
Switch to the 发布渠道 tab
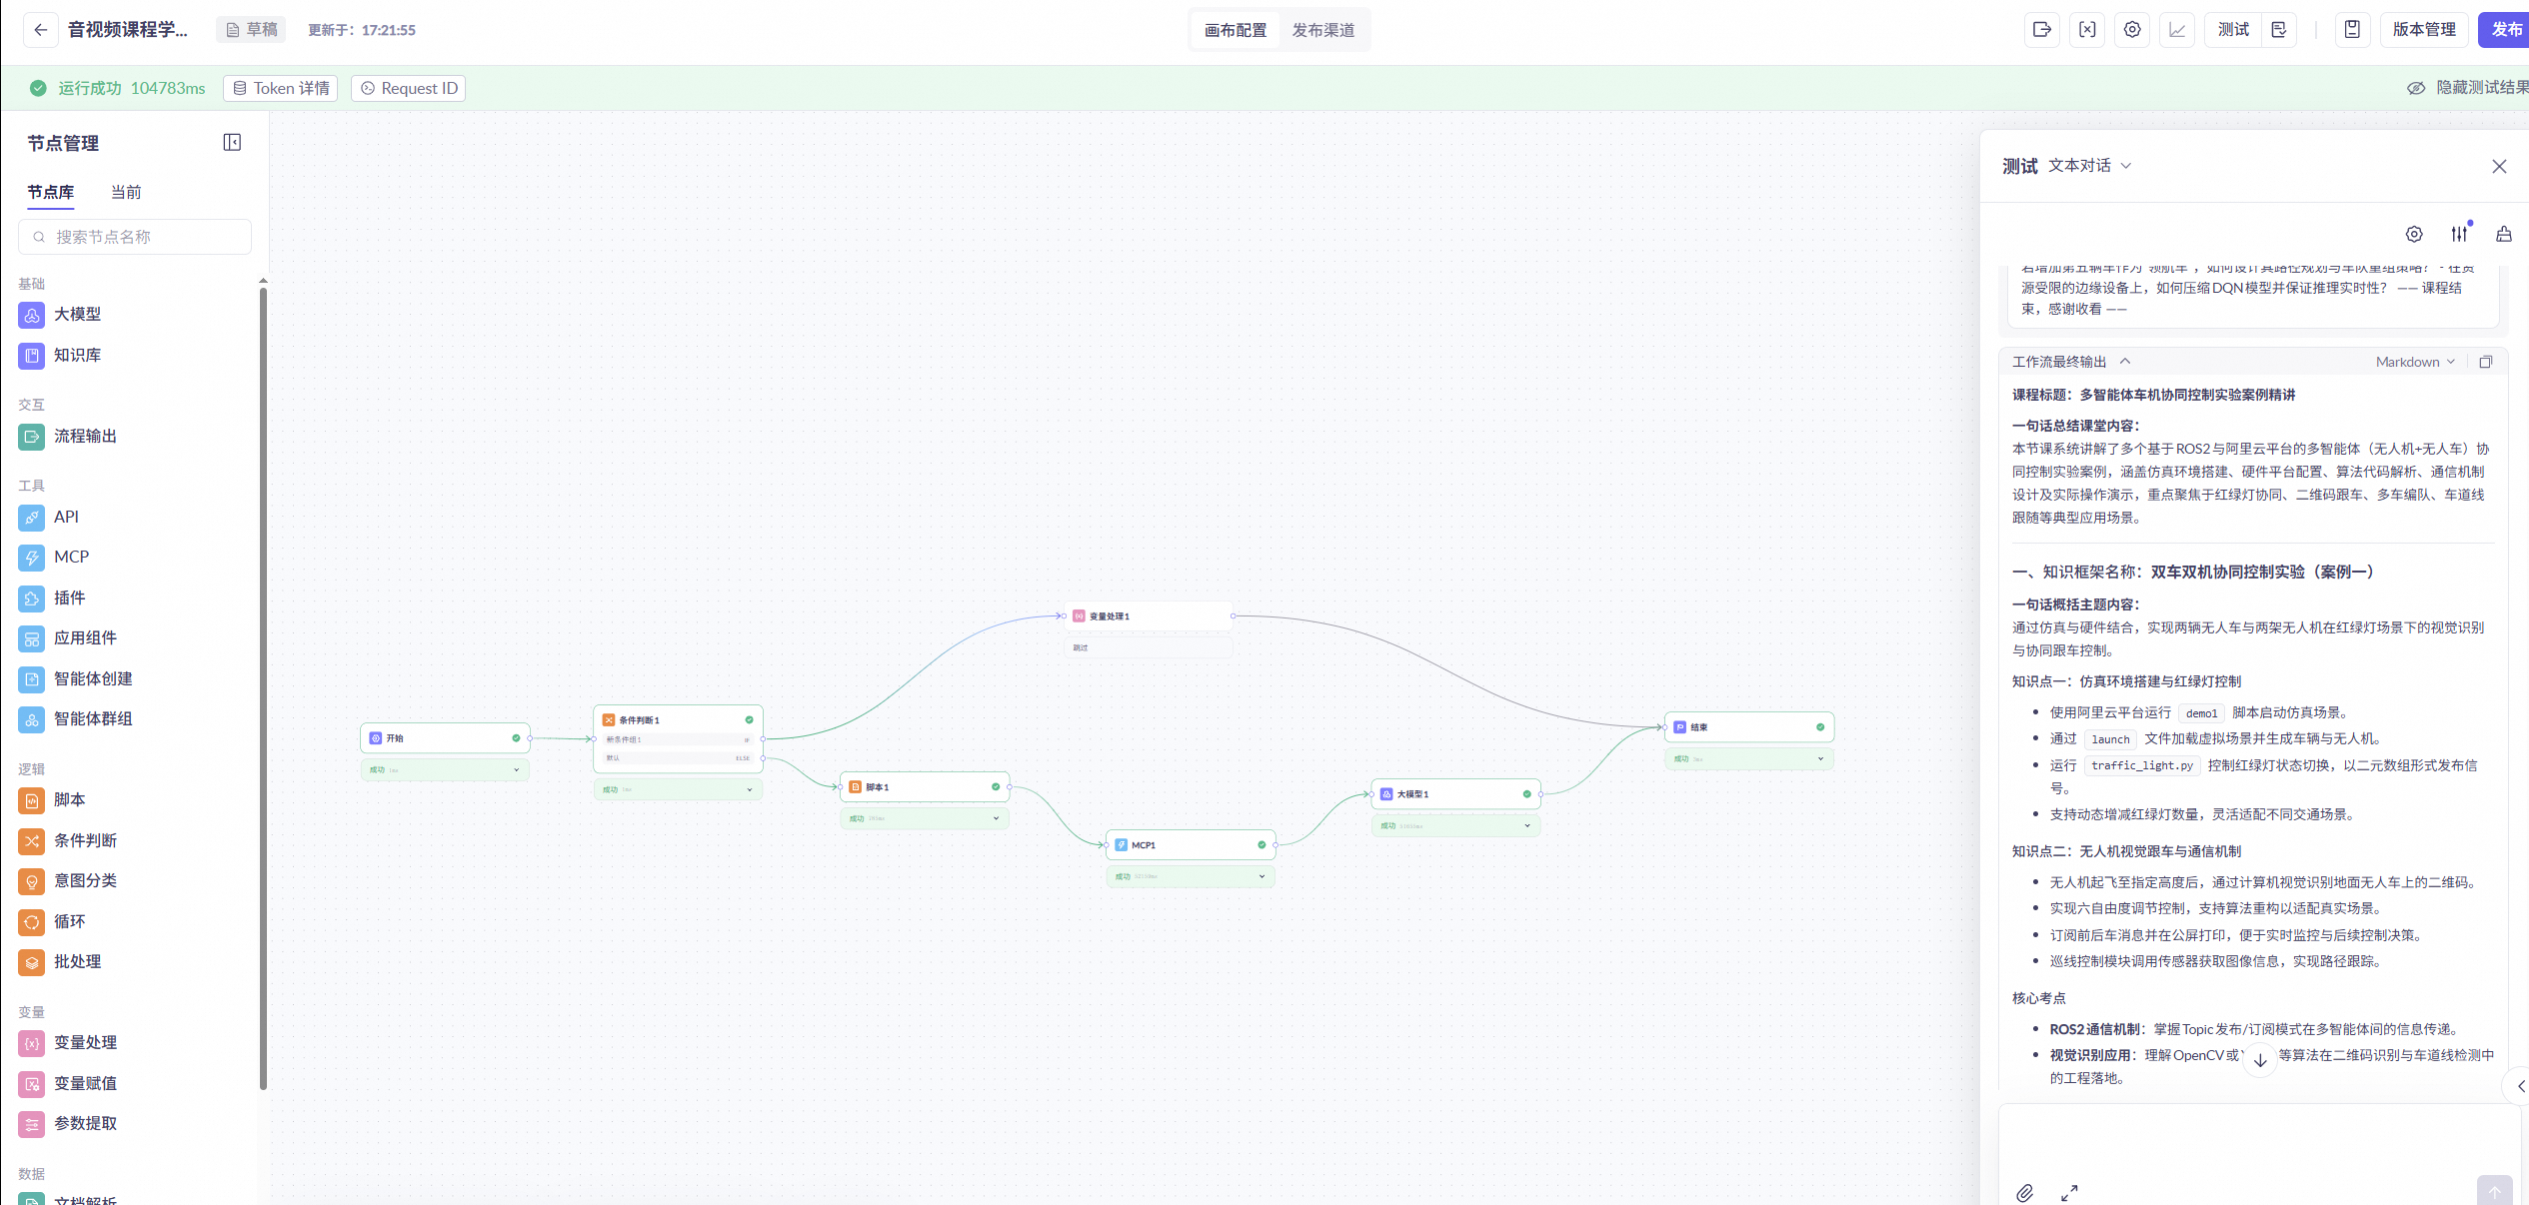(1322, 30)
